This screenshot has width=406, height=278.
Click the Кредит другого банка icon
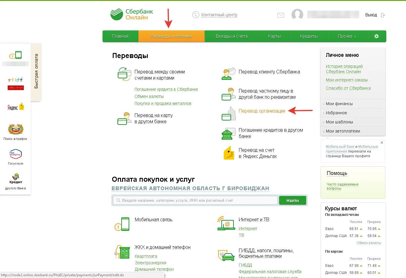coord(16,178)
